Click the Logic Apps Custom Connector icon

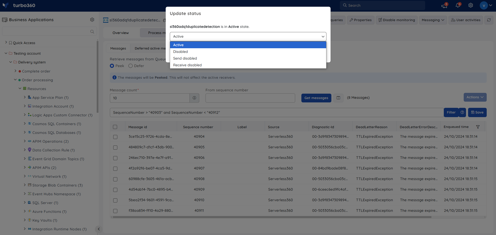click(29, 115)
